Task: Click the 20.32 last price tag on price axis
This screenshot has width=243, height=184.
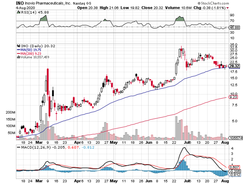Action: point(234,66)
